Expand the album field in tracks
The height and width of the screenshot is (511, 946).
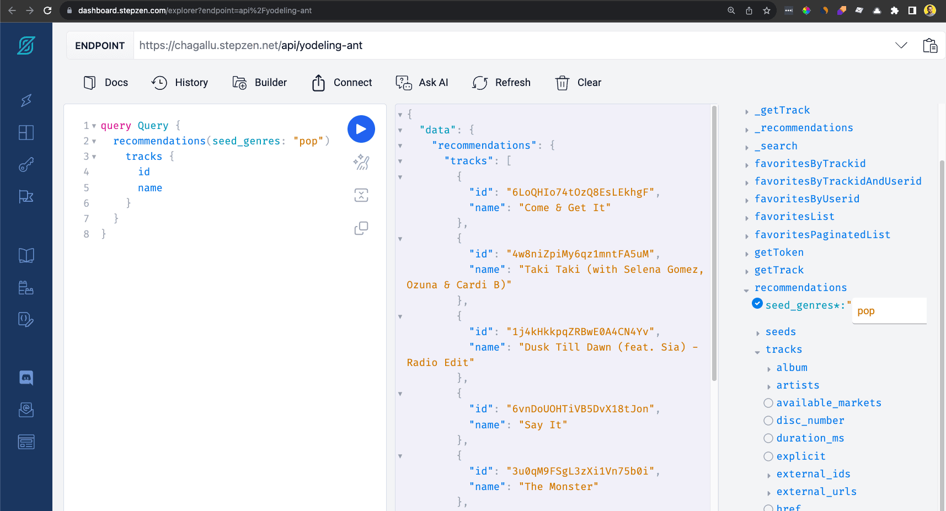coord(769,368)
